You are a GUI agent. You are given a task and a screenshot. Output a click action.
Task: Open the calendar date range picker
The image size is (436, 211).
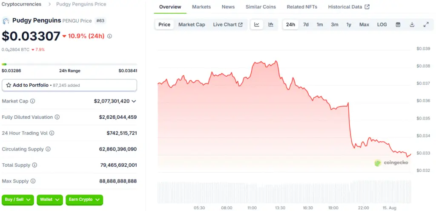398,25
